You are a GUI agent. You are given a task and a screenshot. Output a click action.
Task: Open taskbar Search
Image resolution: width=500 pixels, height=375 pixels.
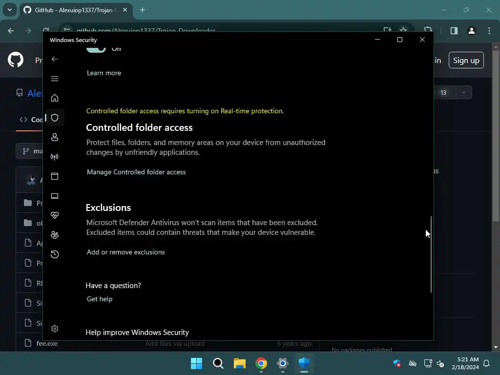pos(218,363)
